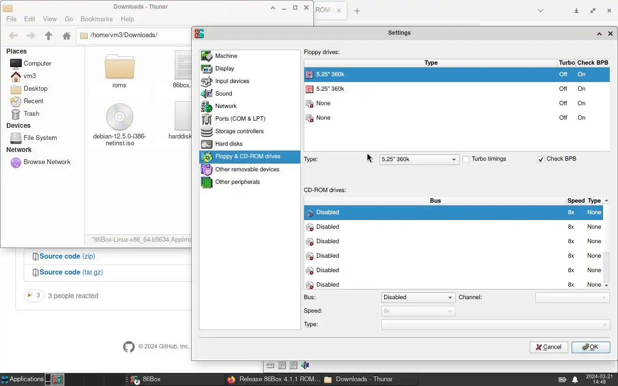
Task: Go to home folder in Thunar toolbar
Action: 67,35
